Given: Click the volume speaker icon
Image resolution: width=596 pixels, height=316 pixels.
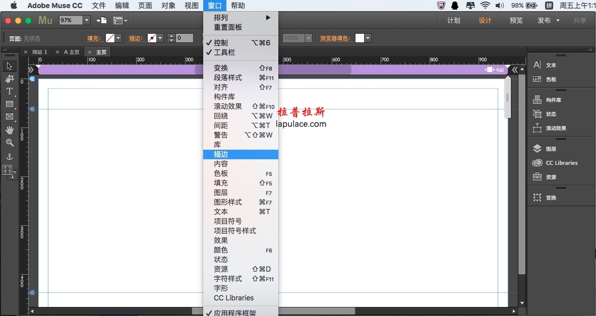Looking at the screenshot, I should [500, 6].
